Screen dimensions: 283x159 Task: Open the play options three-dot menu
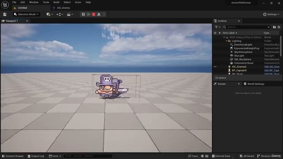104,14
